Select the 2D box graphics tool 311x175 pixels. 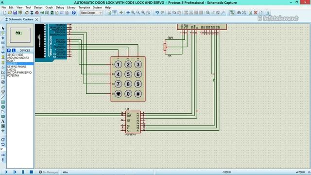point(3,102)
